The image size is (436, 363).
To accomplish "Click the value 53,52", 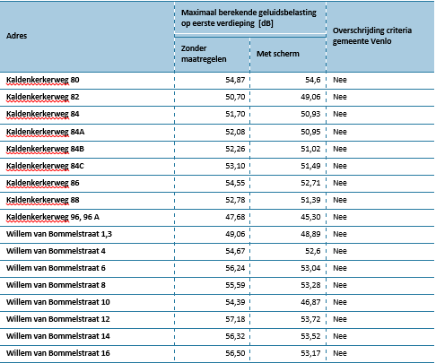I will pyautogui.click(x=310, y=336).
